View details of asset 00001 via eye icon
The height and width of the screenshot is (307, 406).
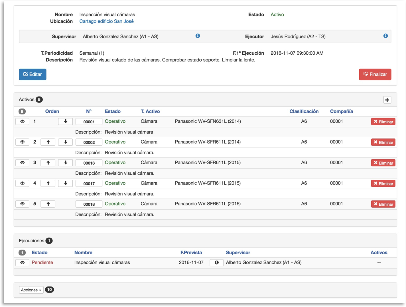[22, 121]
